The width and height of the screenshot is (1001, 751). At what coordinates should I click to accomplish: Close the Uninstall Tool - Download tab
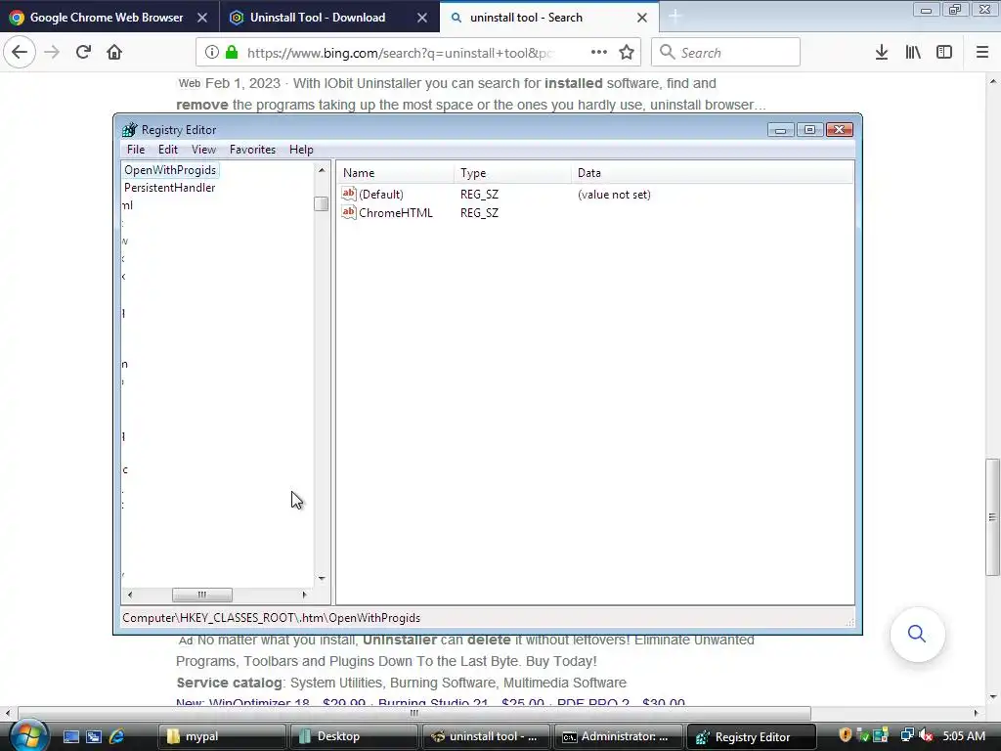coord(422,18)
